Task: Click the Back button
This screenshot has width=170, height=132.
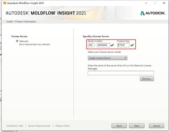Action: (119, 126)
